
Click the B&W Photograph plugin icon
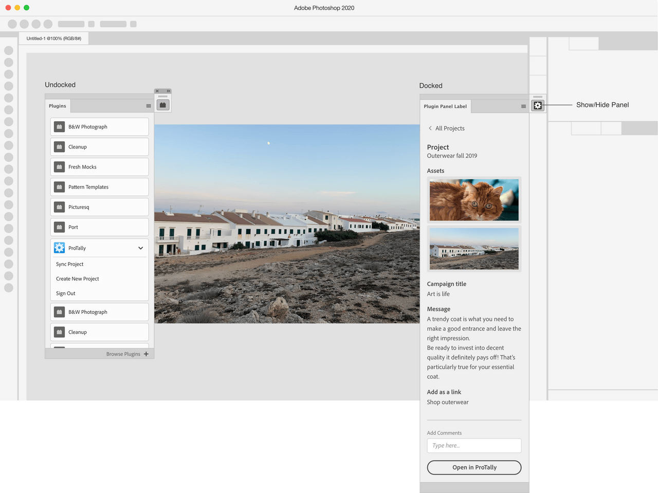pyautogui.click(x=59, y=126)
